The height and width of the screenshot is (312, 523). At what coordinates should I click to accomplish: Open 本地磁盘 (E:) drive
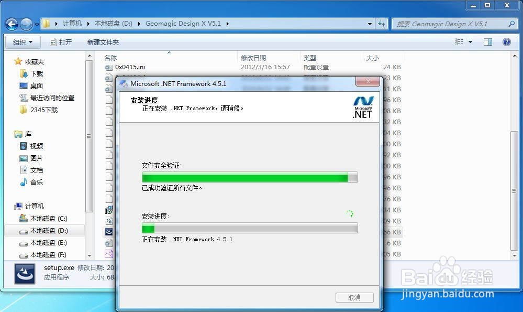click(49, 242)
